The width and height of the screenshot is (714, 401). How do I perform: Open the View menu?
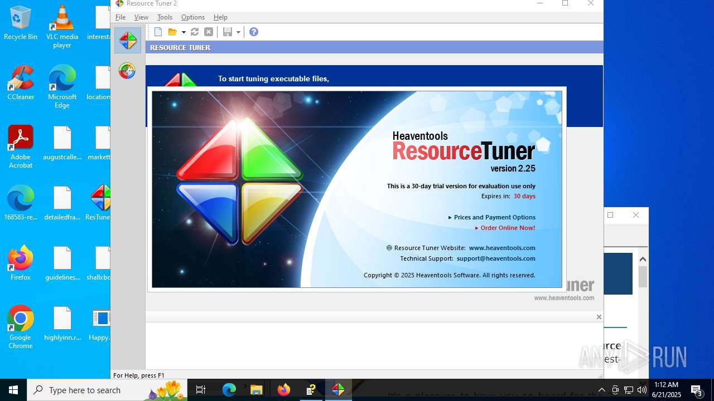point(141,17)
